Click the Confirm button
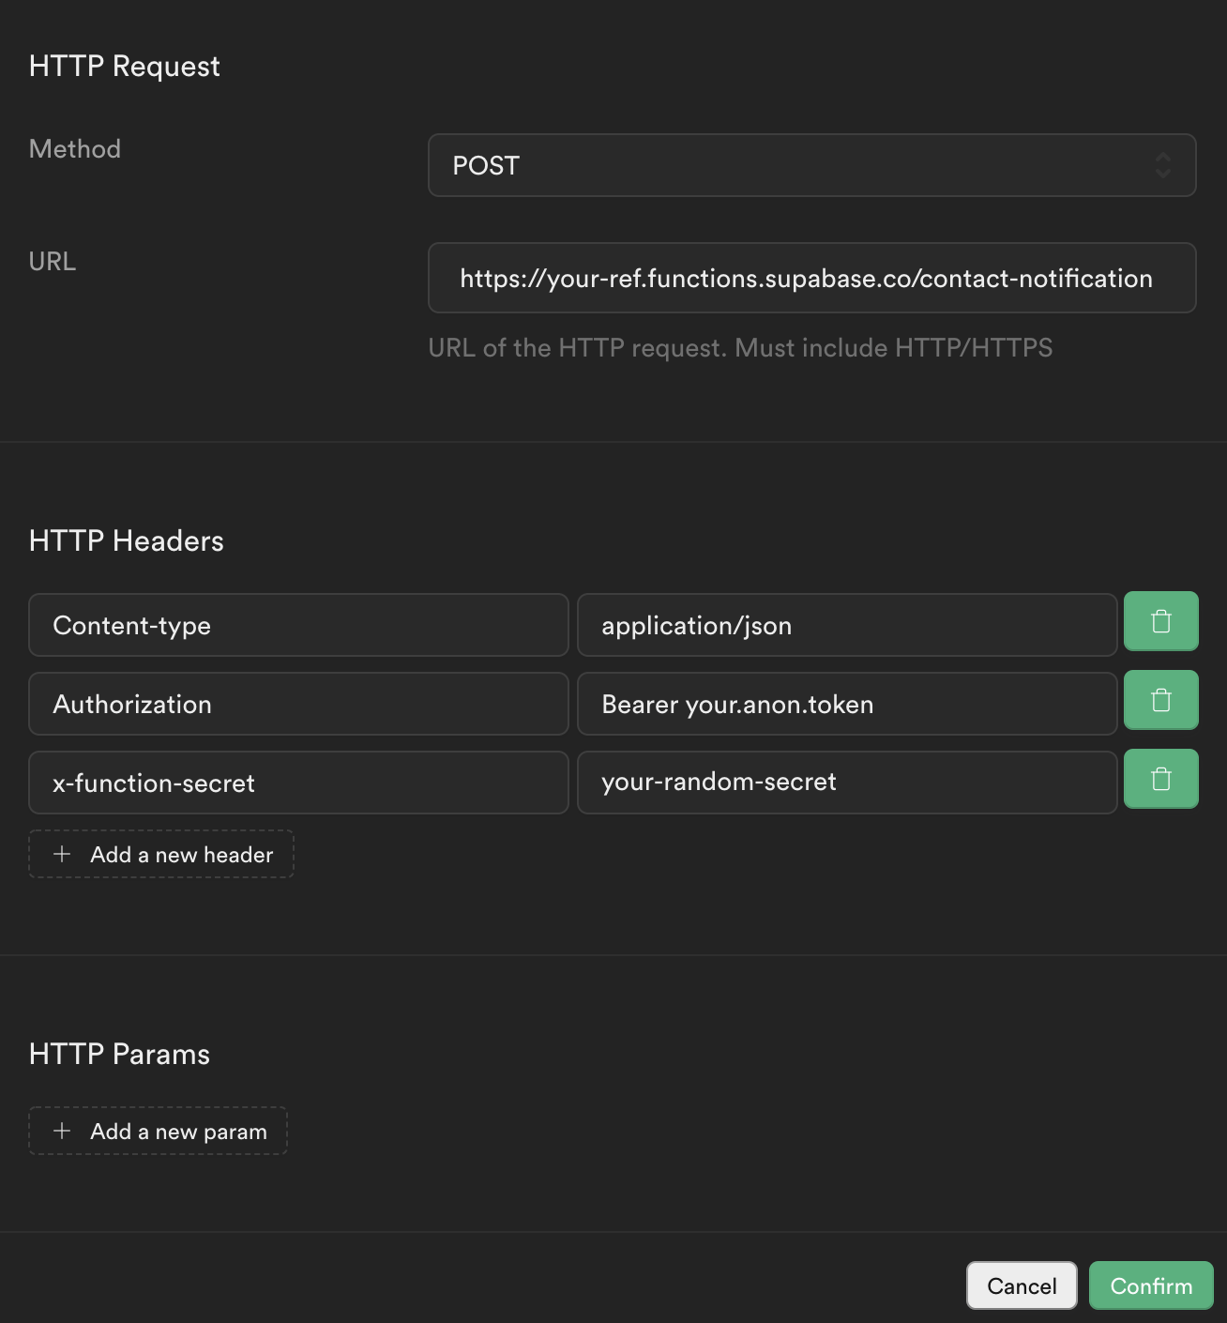This screenshot has height=1323, width=1227. (x=1151, y=1285)
